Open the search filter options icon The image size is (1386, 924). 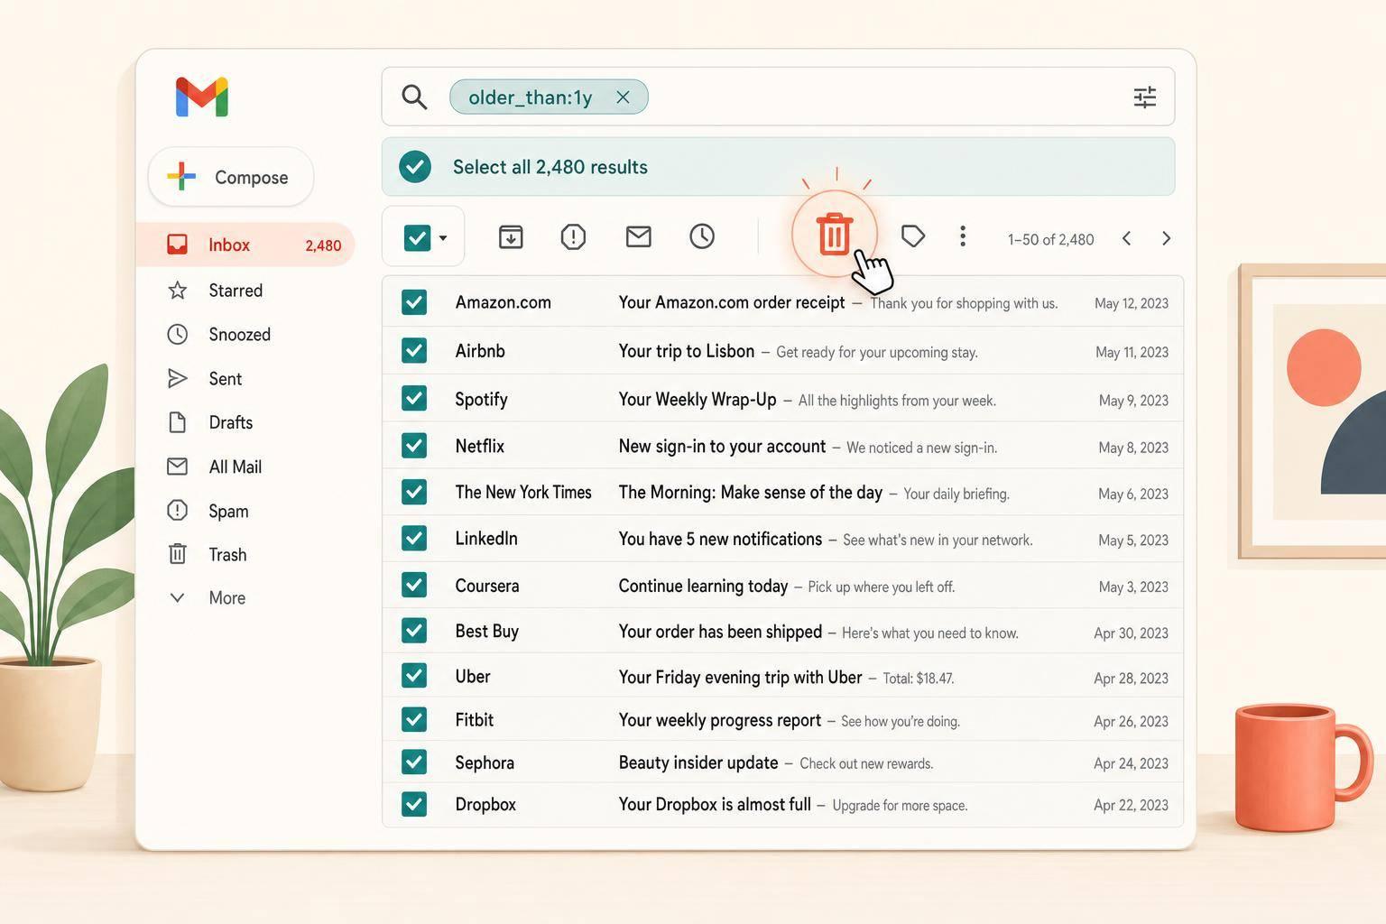click(1144, 97)
